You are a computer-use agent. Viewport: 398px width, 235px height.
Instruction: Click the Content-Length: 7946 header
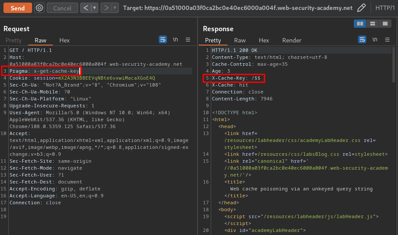[242, 99]
